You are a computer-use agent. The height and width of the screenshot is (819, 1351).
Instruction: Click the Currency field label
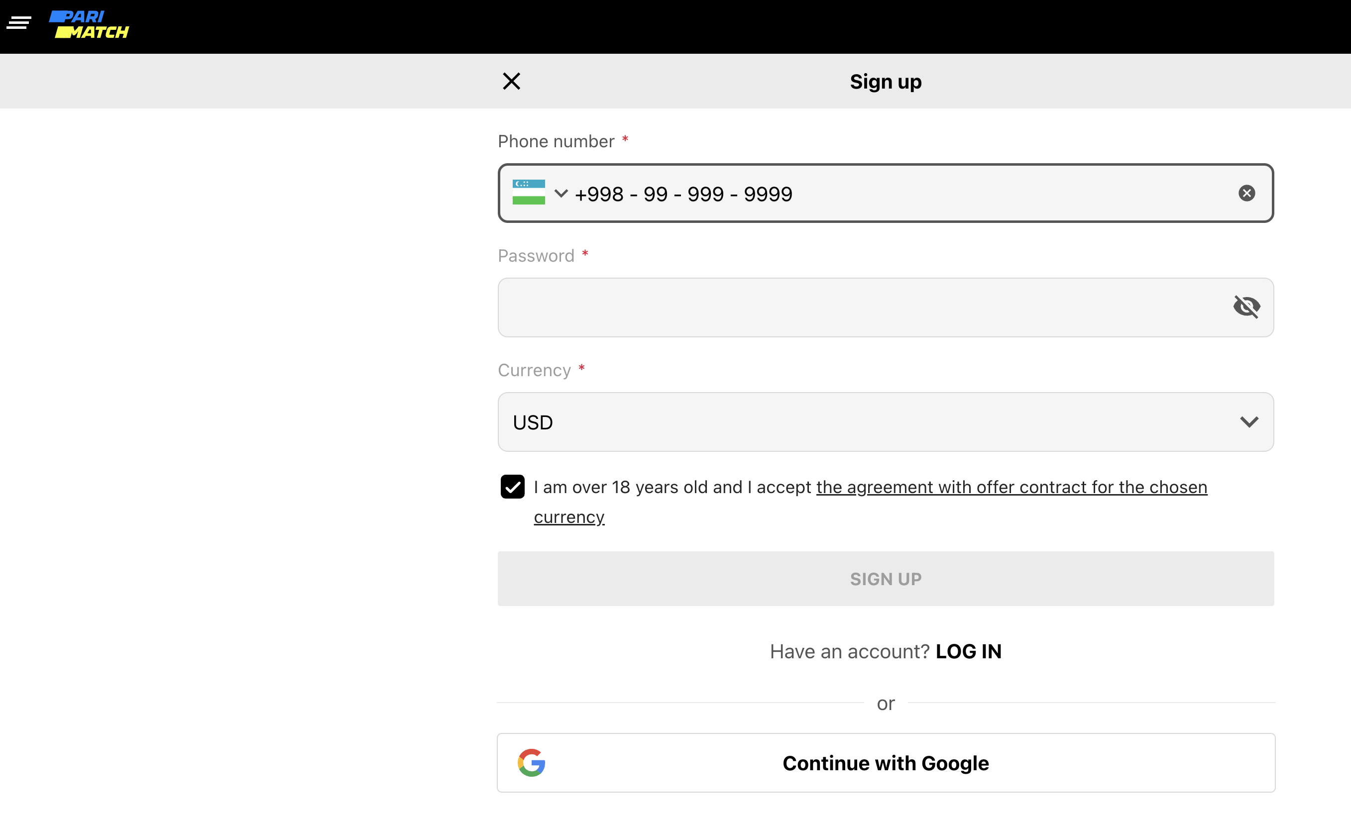click(534, 371)
